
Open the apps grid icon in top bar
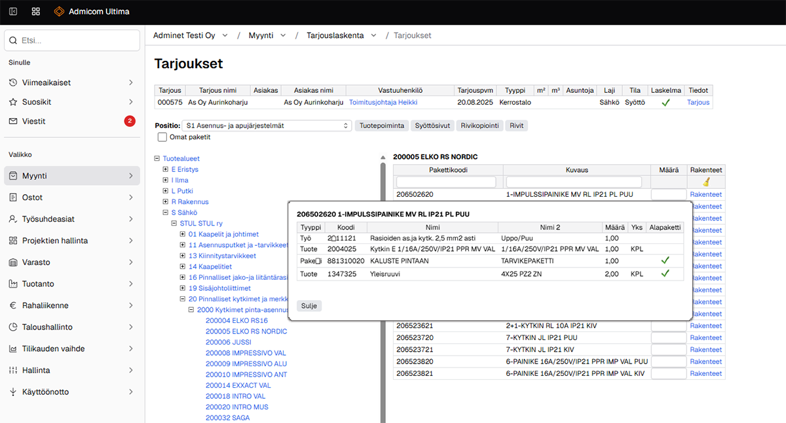click(x=35, y=12)
